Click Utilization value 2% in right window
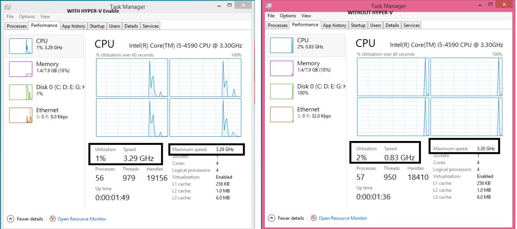 tap(361, 157)
